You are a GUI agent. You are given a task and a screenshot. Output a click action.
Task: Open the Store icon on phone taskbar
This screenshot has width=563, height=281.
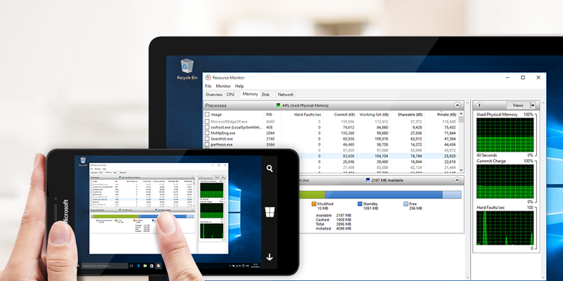(x=151, y=266)
